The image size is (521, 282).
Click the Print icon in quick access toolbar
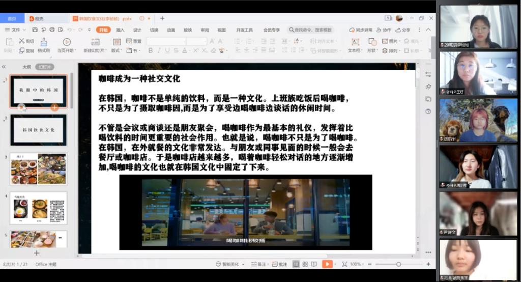[x=51, y=30]
